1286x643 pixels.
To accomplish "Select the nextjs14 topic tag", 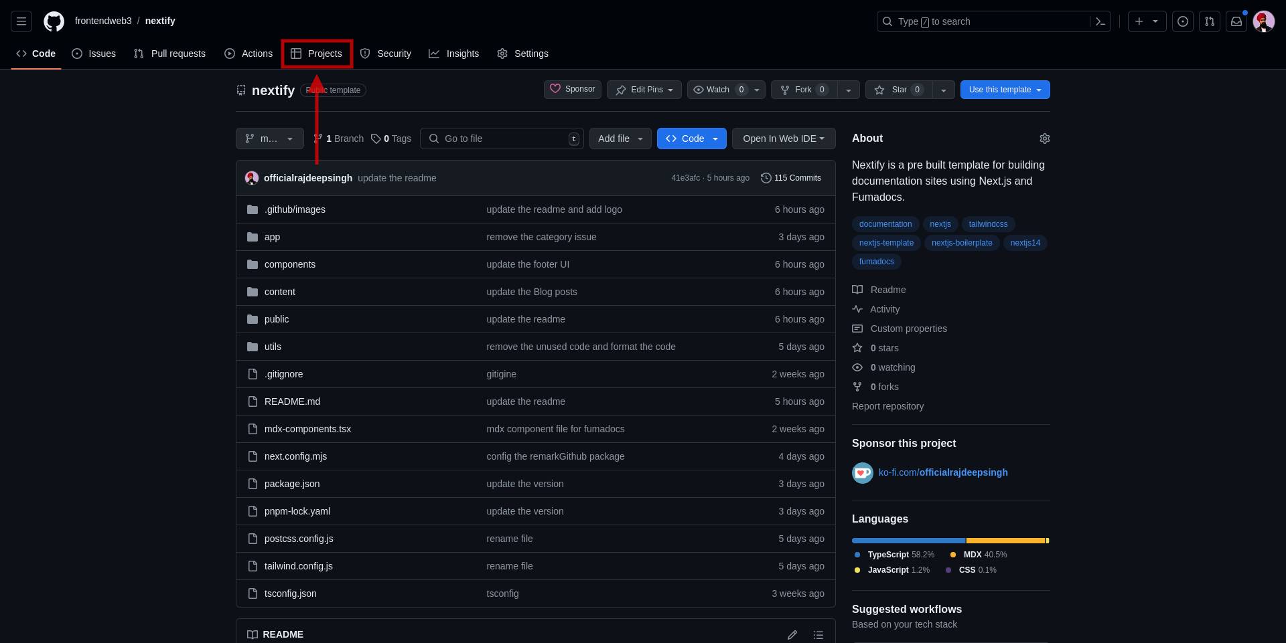I will point(1025,243).
